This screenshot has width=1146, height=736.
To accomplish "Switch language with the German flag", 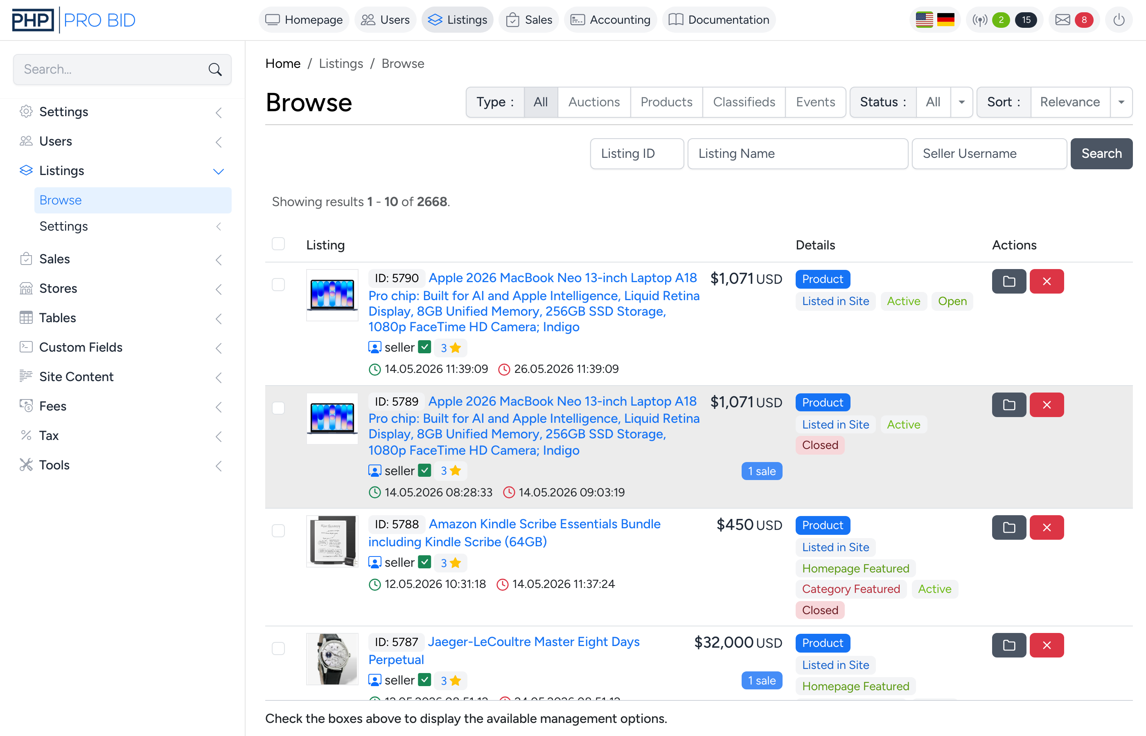I will 945,20.
